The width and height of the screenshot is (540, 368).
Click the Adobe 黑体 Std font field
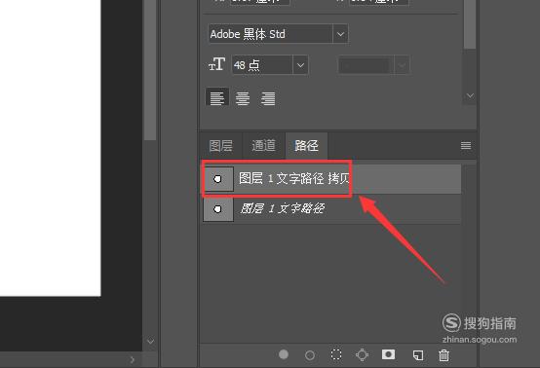coord(271,34)
